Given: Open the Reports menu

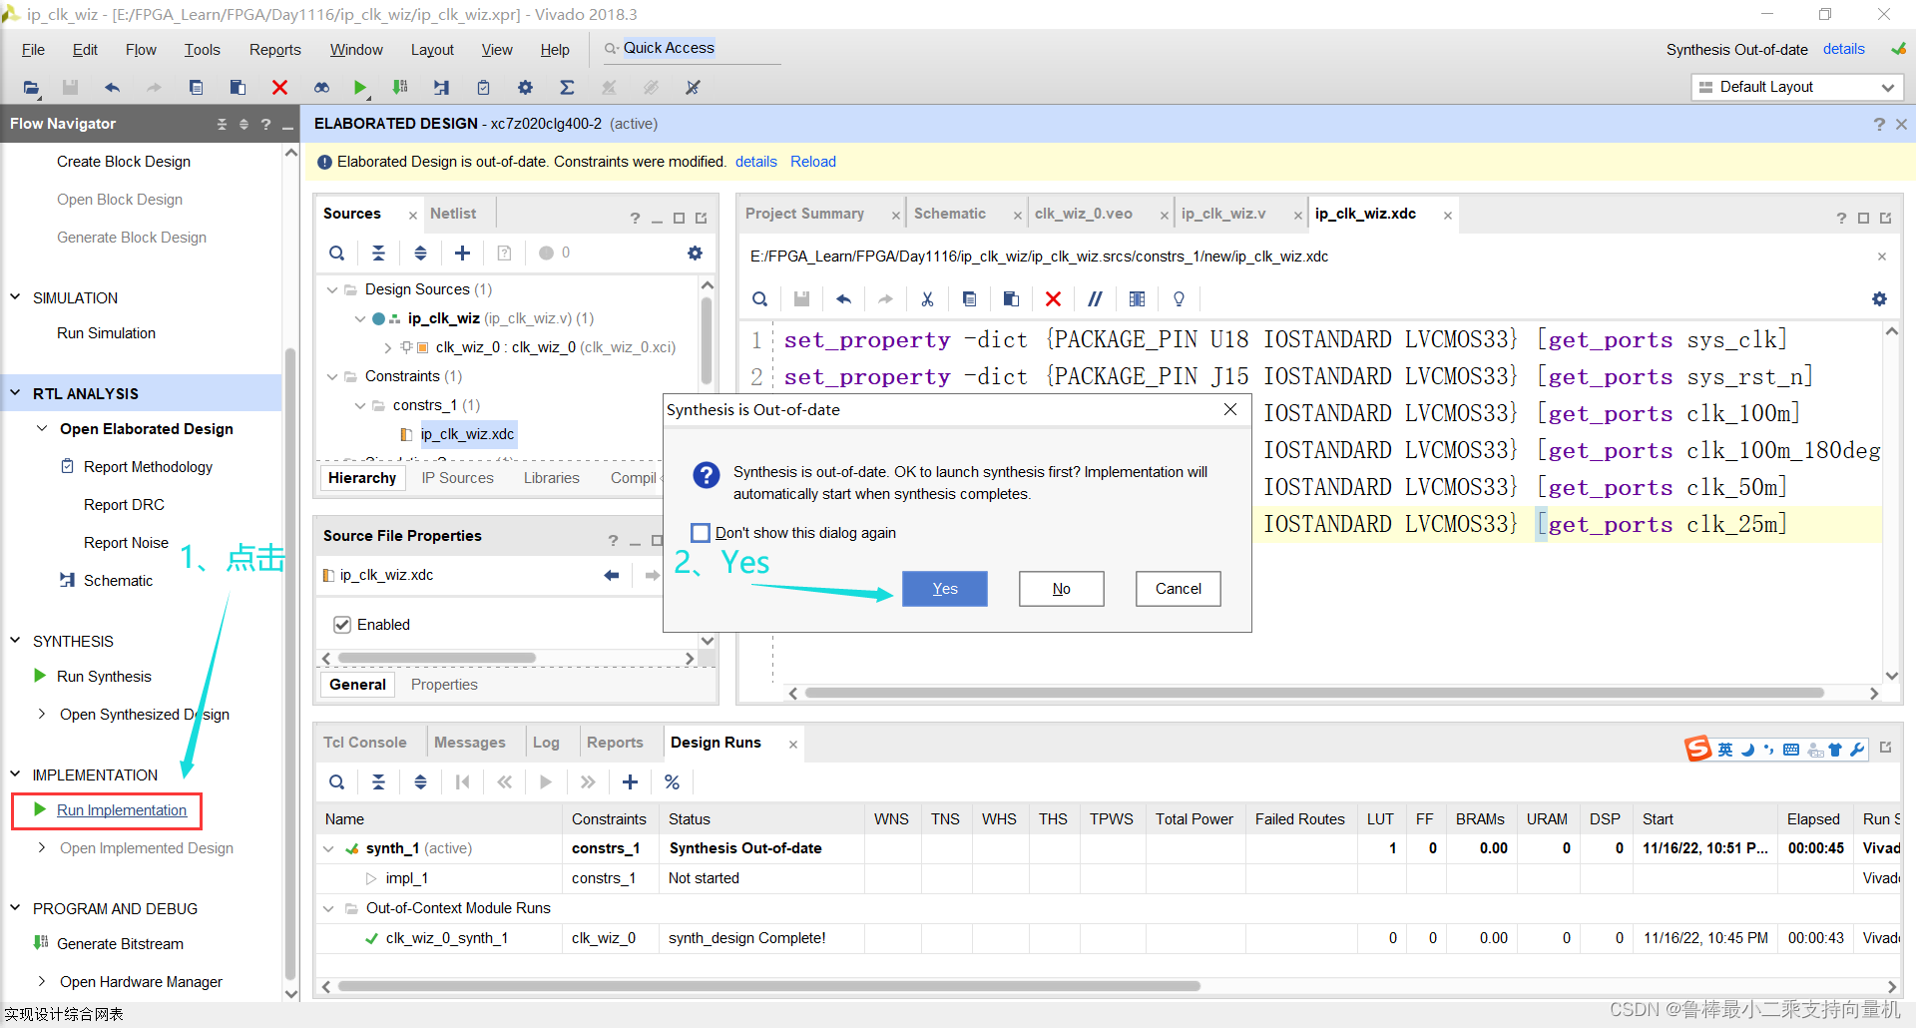Looking at the screenshot, I should click(x=274, y=50).
